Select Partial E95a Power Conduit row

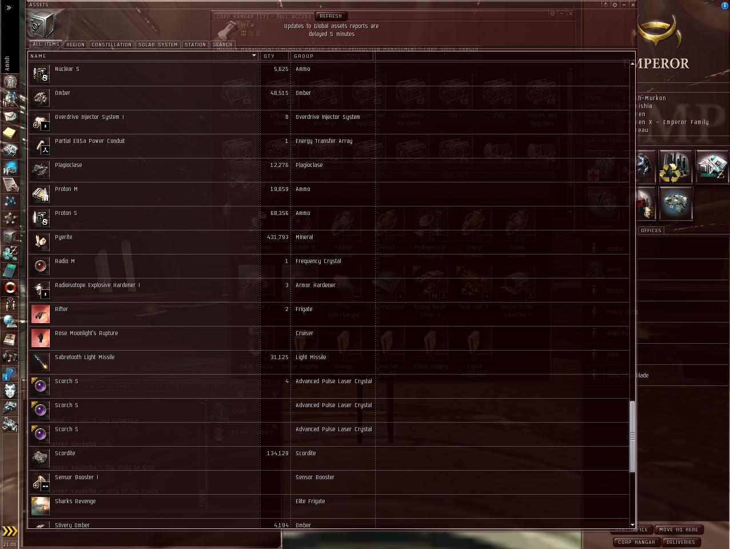[x=329, y=146]
